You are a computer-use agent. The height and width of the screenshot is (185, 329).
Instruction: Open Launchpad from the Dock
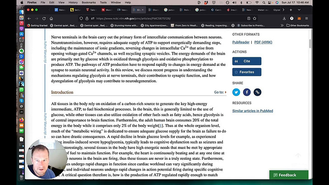[21, 18]
